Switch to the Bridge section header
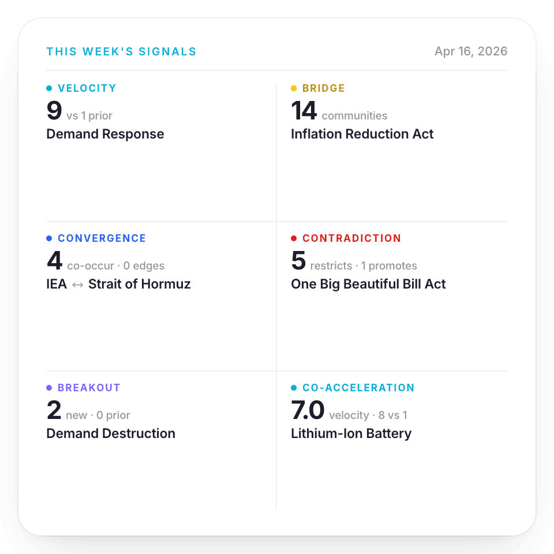The width and height of the screenshot is (554, 554). point(323,88)
